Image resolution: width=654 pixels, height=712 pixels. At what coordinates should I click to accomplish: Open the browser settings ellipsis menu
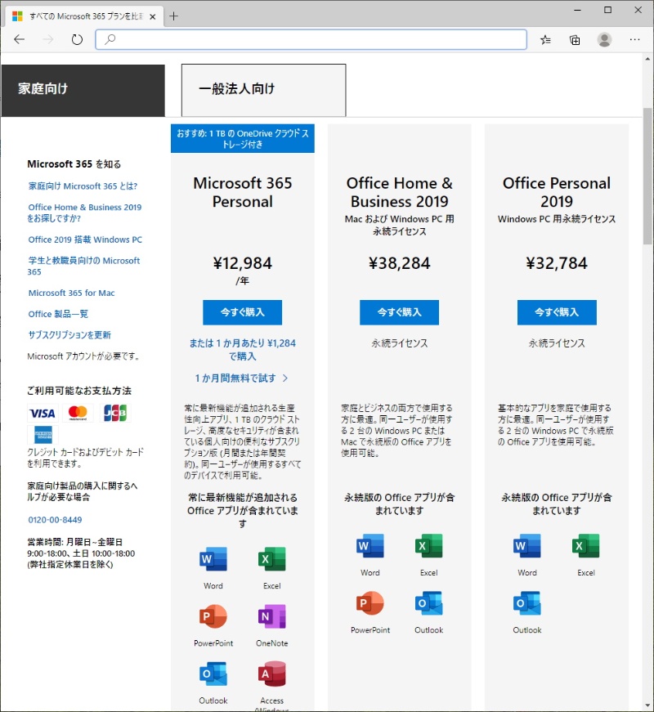click(x=634, y=39)
